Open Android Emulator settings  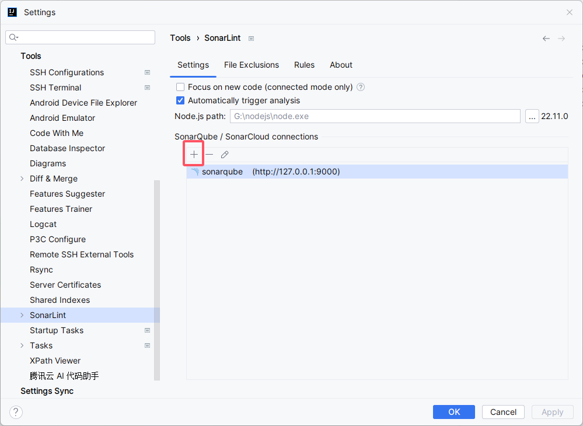62,118
